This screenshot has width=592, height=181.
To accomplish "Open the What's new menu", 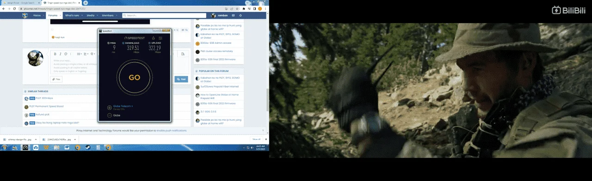I will click(72, 15).
